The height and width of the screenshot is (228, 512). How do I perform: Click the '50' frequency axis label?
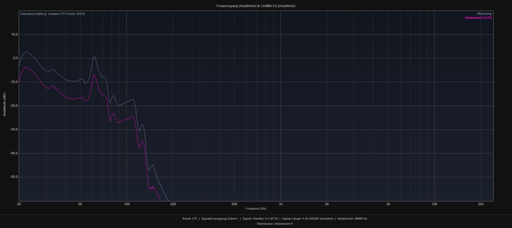point(80,204)
